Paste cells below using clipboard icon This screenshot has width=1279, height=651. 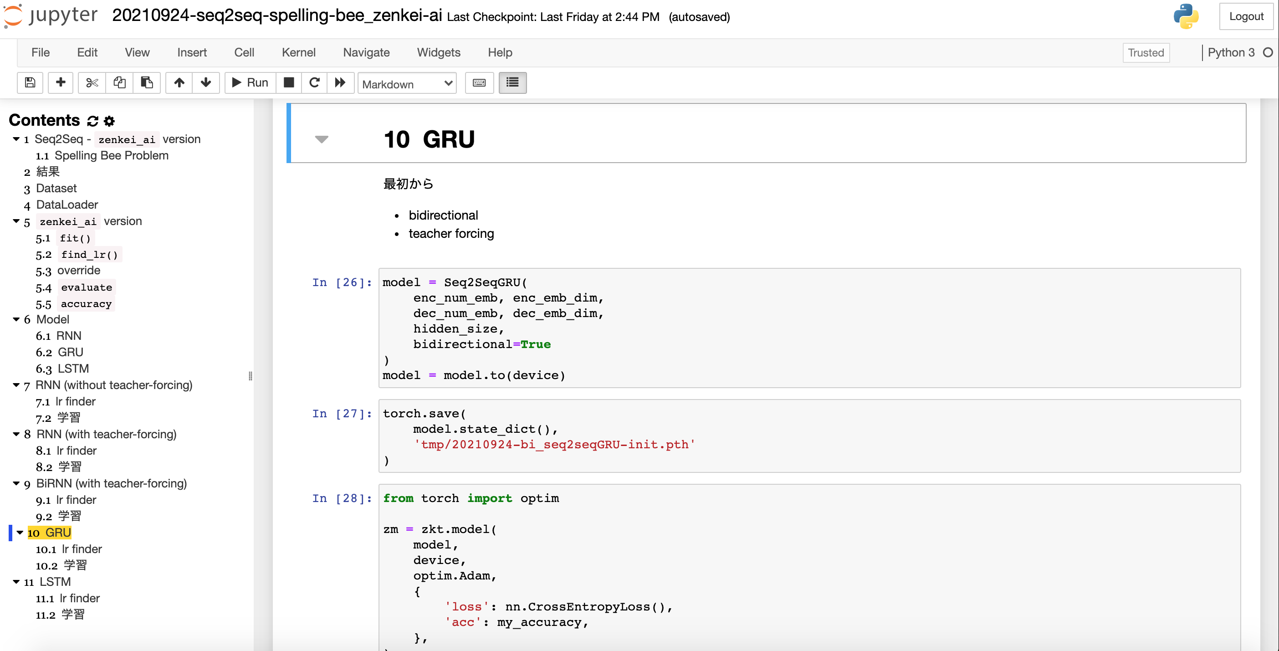[x=147, y=82]
